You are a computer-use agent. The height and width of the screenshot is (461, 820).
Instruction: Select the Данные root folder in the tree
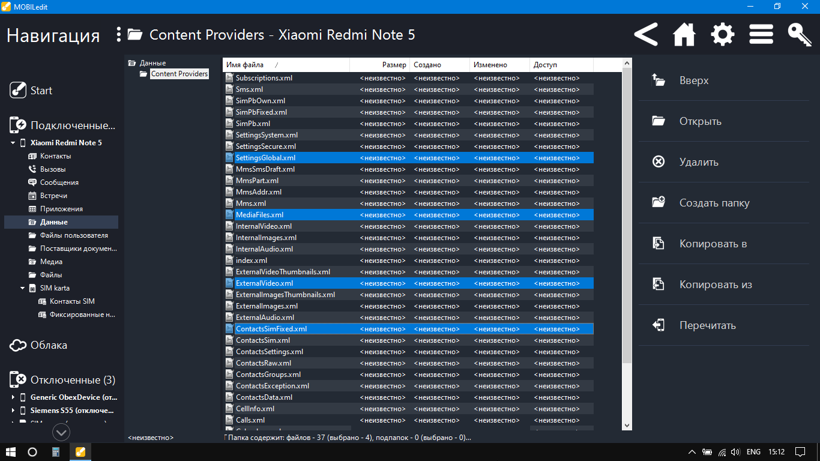click(152, 63)
